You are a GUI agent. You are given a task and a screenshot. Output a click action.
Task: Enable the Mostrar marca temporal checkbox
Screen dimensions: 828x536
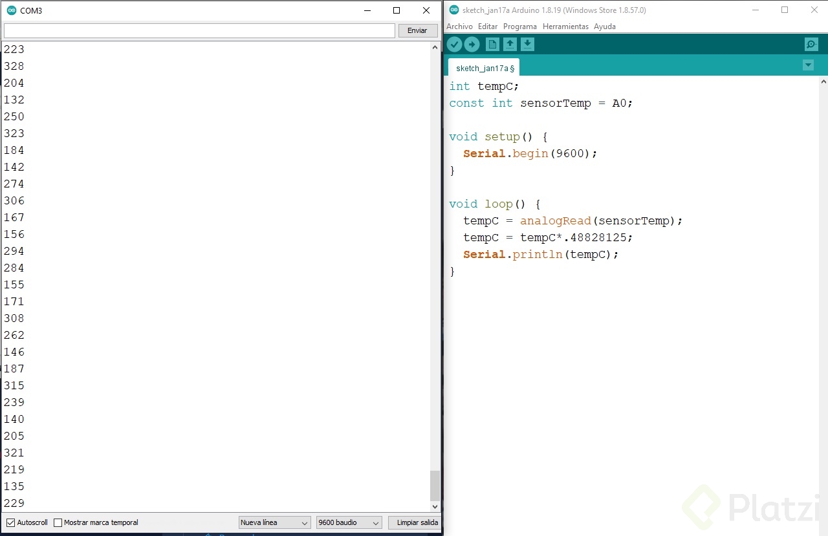click(58, 522)
